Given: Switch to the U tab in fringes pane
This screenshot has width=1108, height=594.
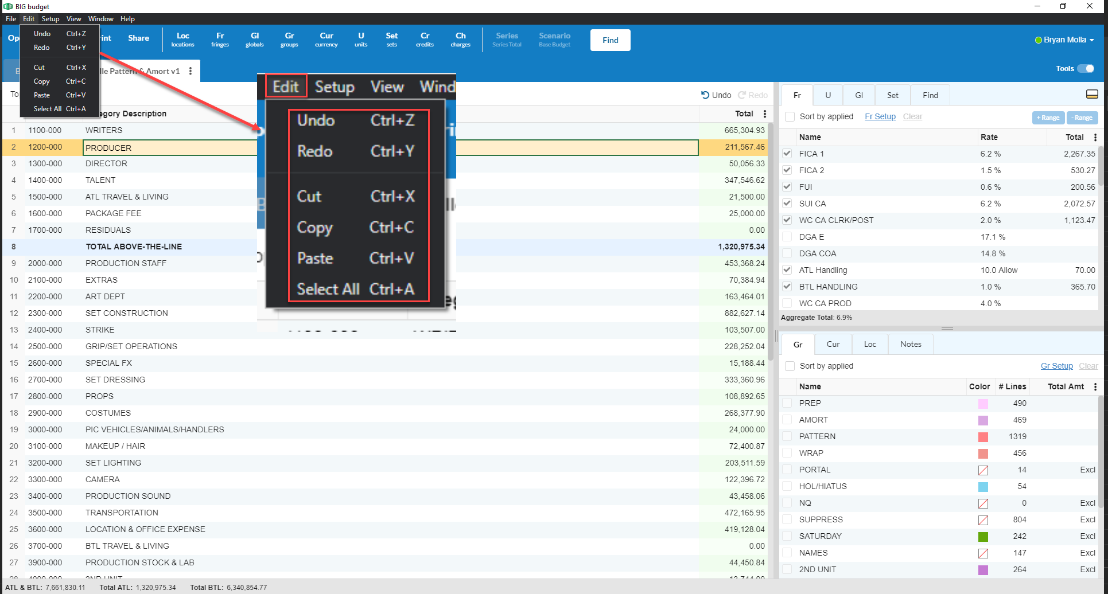Looking at the screenshot, I should pos(828,95).
